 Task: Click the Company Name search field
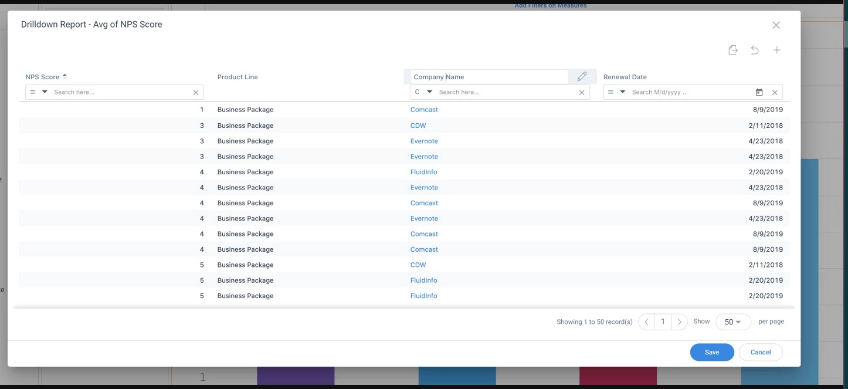click(x=506, y=92)
